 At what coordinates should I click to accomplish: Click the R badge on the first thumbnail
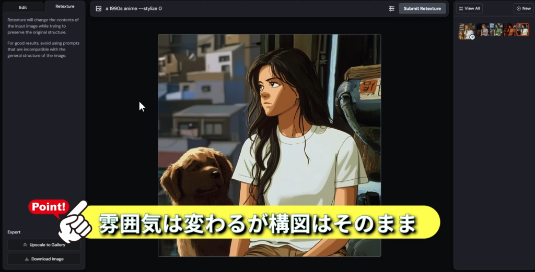click(472, 37)
